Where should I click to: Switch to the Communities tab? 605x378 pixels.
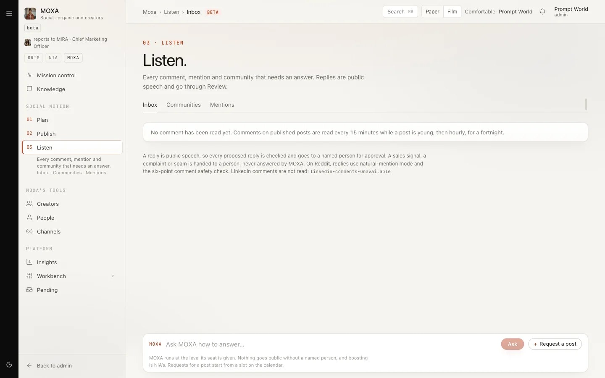pos(184,105)
